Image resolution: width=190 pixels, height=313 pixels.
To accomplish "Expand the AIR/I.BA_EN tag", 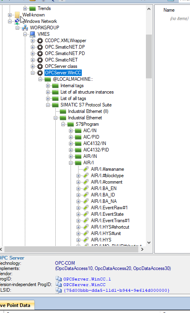I will pos(78,188).
